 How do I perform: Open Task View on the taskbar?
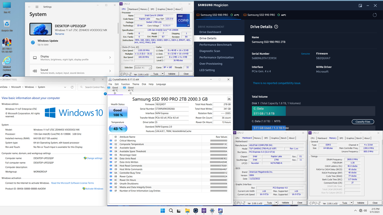pos(179,211)
